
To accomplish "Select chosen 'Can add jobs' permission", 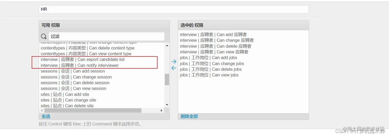I will [208, 58].
